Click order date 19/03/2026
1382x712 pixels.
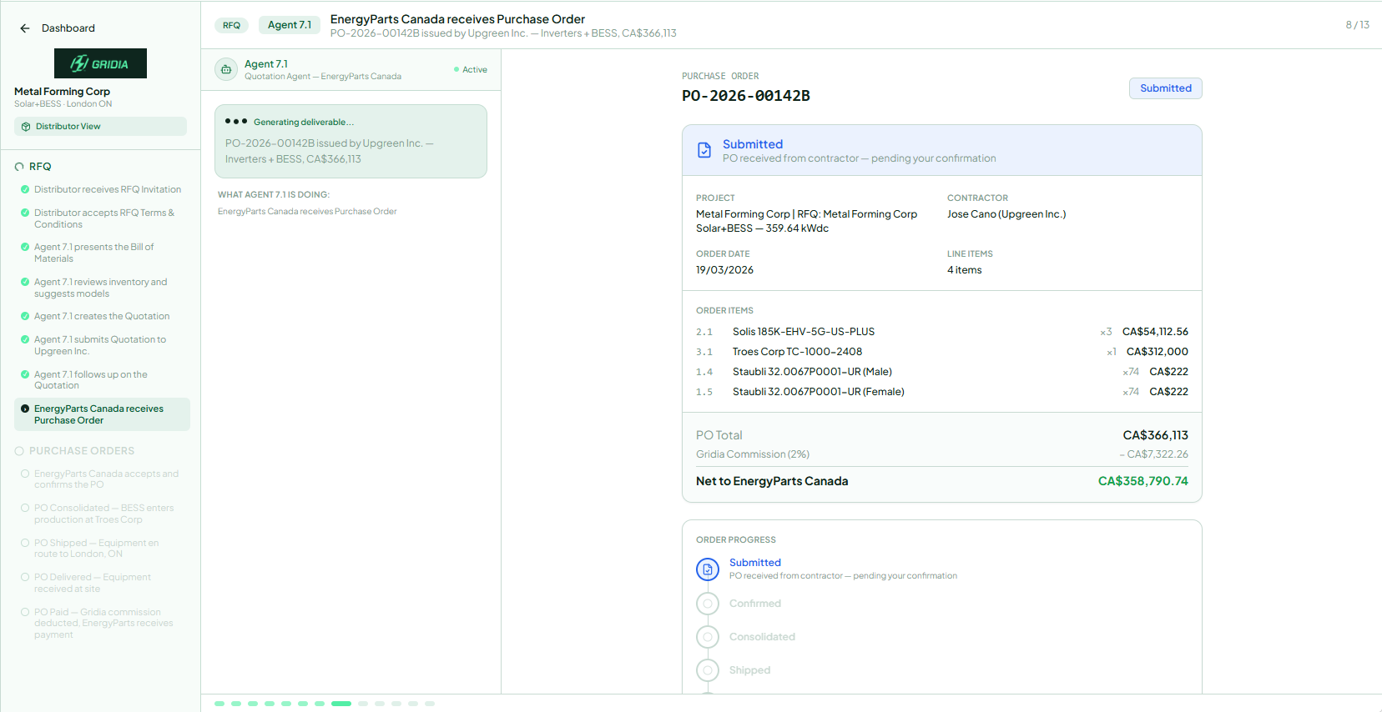pyautogui.click(x=724, y=270)
